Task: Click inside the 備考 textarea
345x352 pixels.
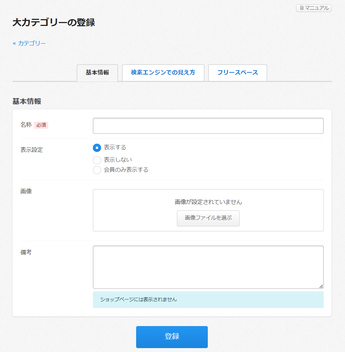Action: coord(208,267)
